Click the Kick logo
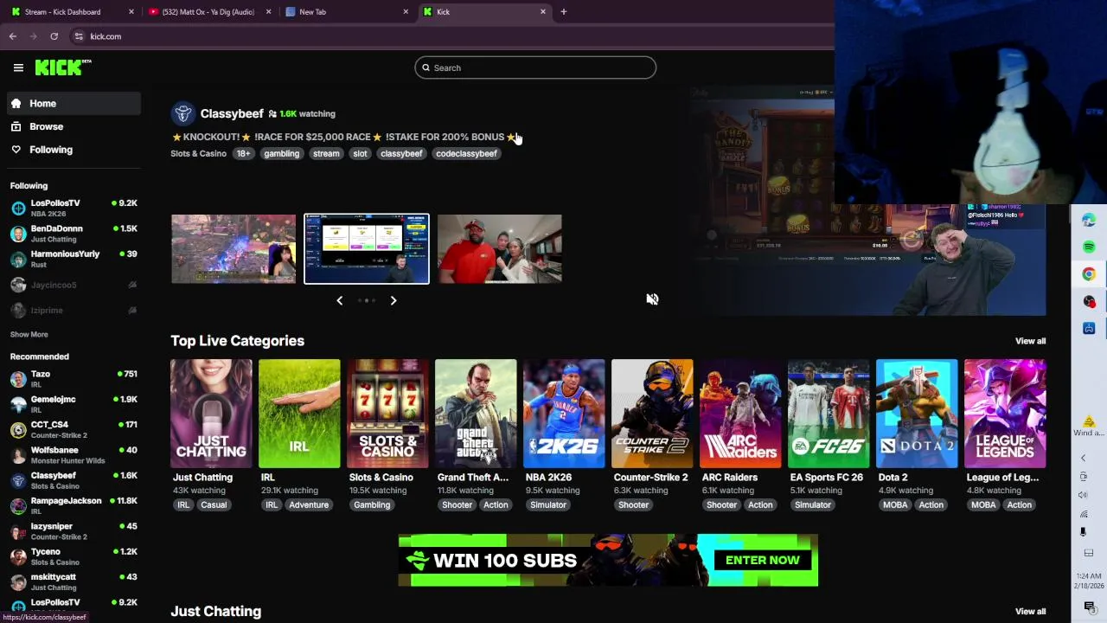 click(63, 67)
